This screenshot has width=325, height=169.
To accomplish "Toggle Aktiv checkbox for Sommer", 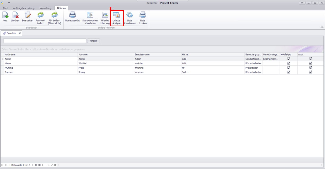I will (310, 72).
